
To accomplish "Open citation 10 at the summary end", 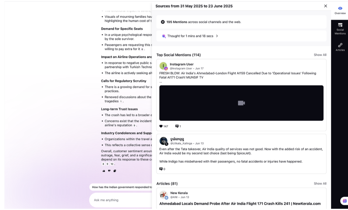I will (112, 164).
